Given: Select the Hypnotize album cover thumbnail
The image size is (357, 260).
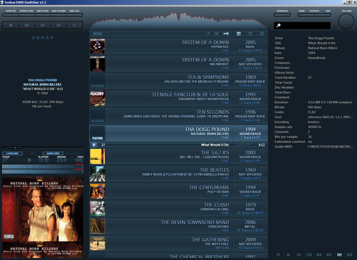Looking at the screenshot, I should [x=98, y=46].
